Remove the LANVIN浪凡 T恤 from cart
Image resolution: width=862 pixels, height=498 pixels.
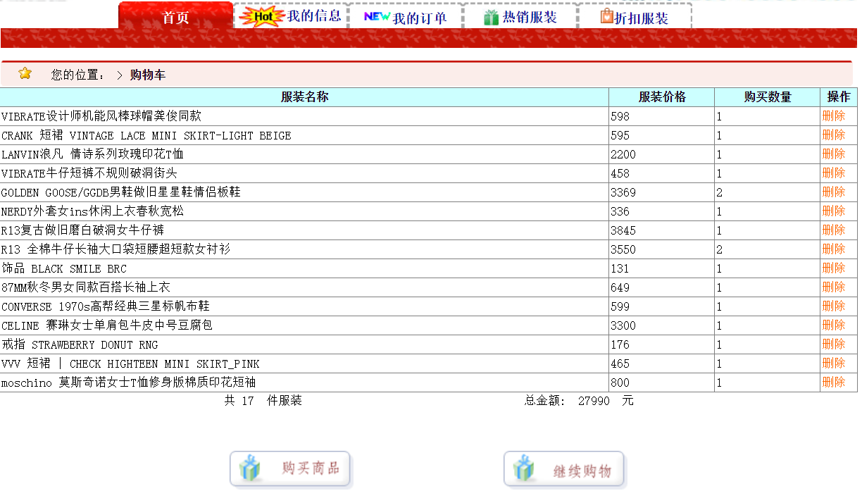834,154
